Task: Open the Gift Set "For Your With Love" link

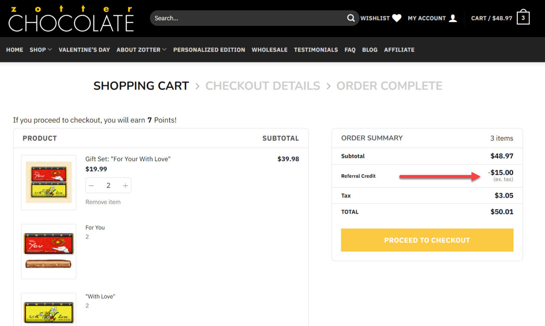Action: pyautogui.click(x=128, y=159)
